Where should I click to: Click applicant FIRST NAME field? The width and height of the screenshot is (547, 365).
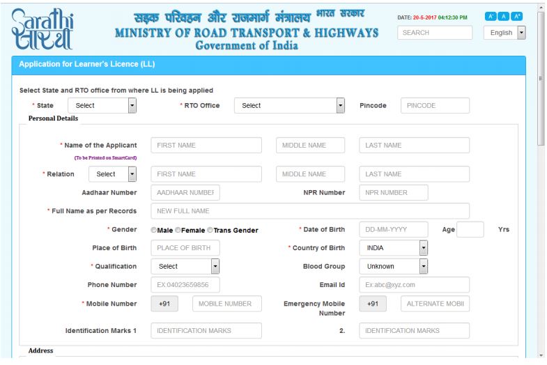pos(206,146)
